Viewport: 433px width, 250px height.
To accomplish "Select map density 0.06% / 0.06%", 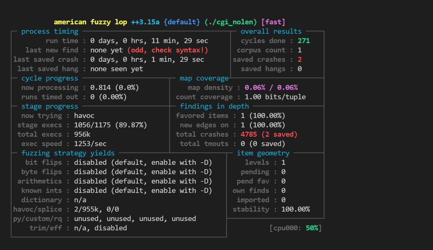I will tap(271, 88).
